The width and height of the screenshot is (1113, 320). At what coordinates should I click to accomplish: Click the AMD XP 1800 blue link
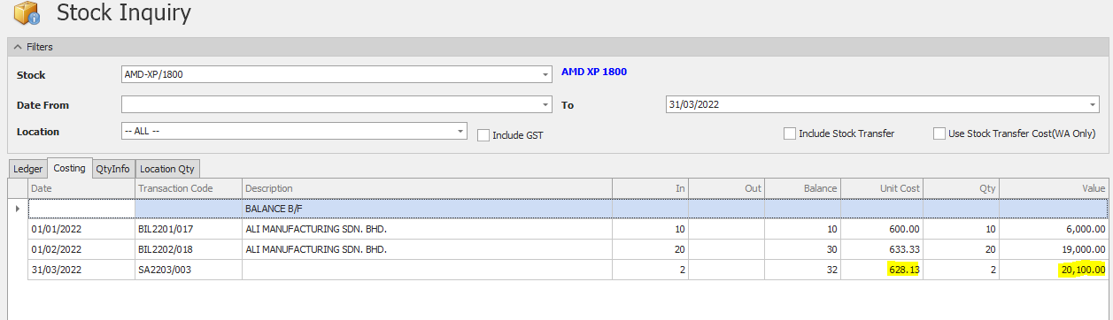pos(594,72)
